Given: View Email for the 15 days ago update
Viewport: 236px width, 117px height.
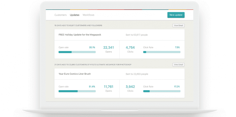Looking at the screenshot, I should coord(178,25).
